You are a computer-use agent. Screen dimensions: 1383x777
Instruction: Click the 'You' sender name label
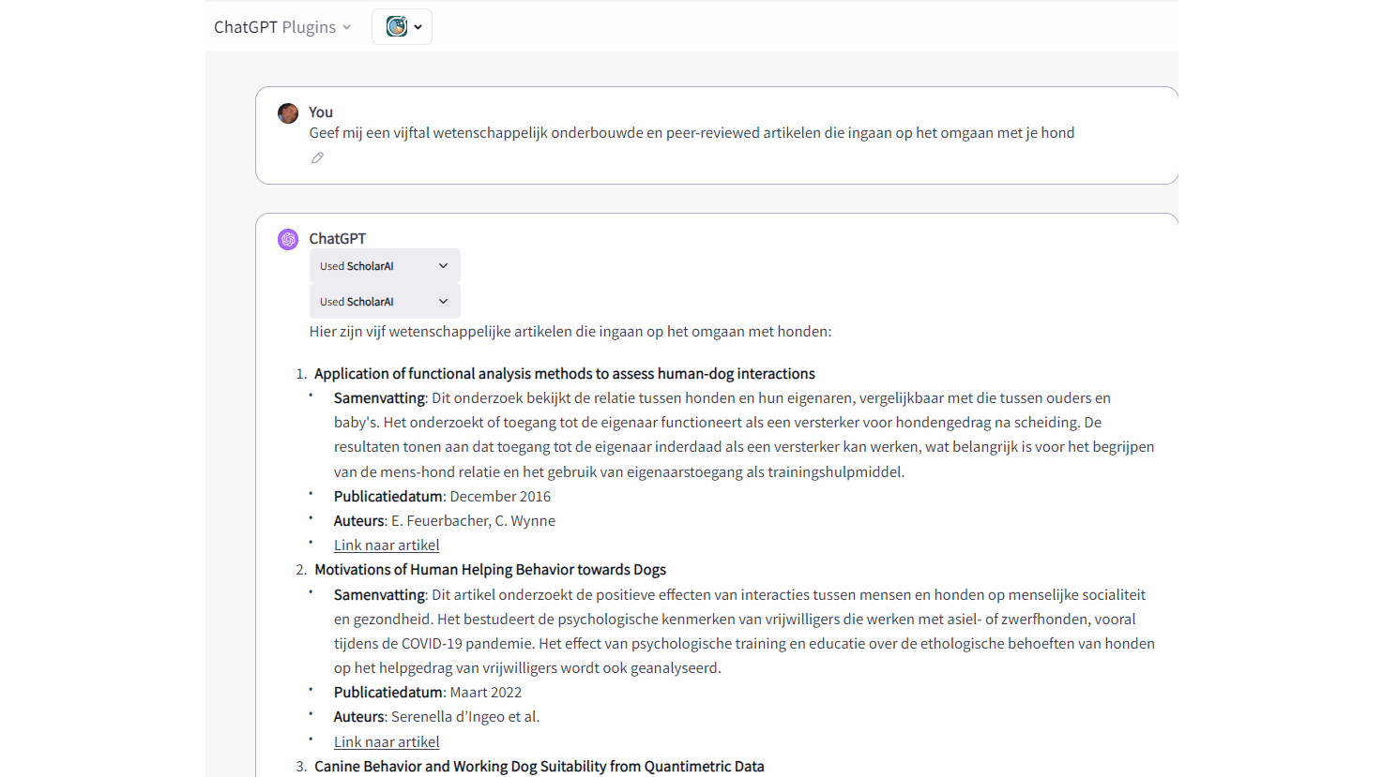point(321,112)
